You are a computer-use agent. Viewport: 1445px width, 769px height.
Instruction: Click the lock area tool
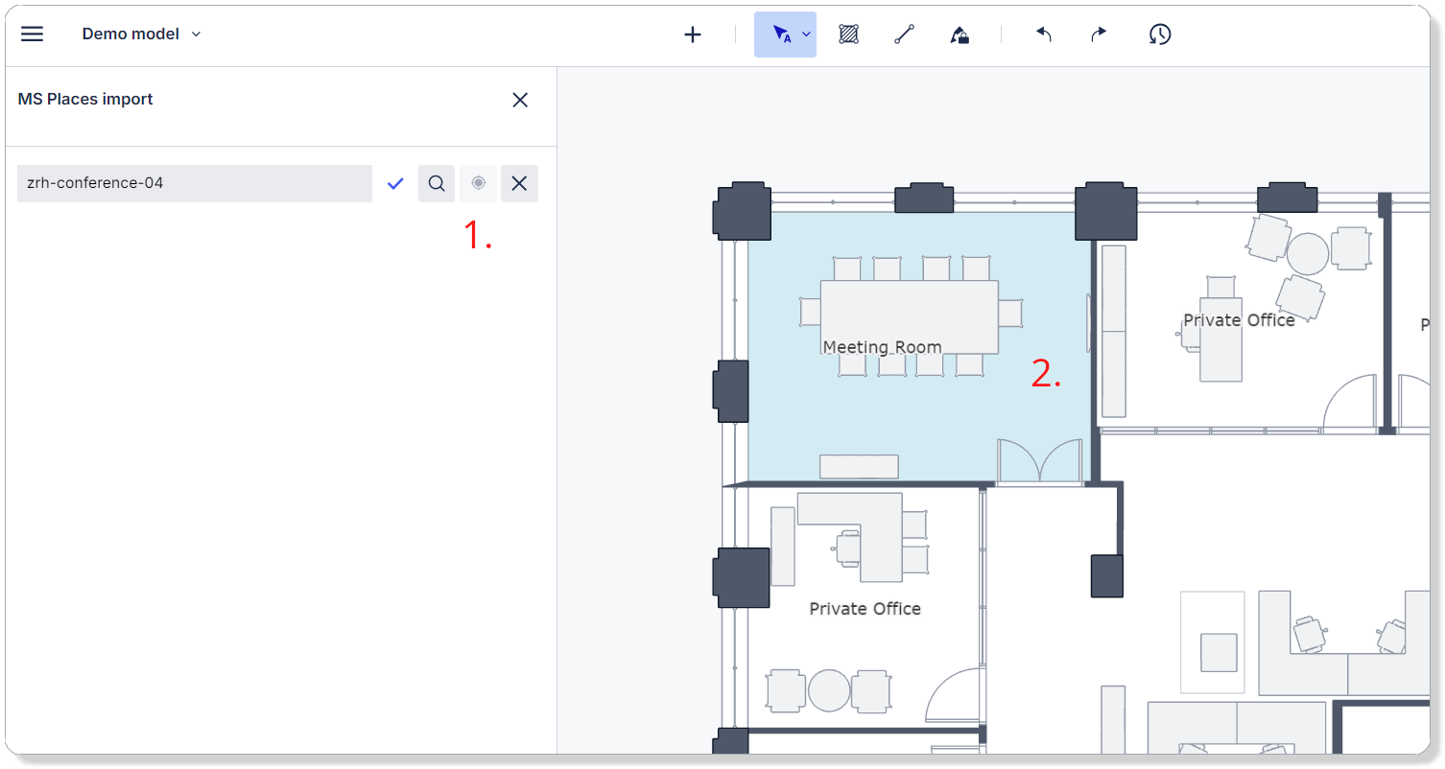coord(959,34)
